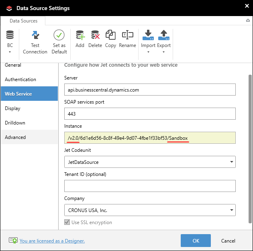Expand the Import dropdown arrow
This screenshot has width=253, height=251.
pyautogui.click(x=148, y=52)
